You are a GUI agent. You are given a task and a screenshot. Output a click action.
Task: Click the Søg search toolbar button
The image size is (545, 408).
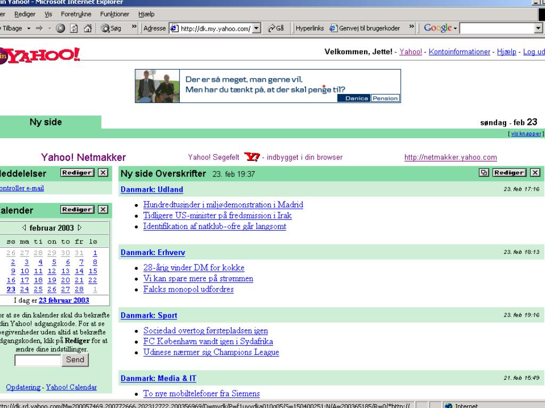tap(112, 28)
